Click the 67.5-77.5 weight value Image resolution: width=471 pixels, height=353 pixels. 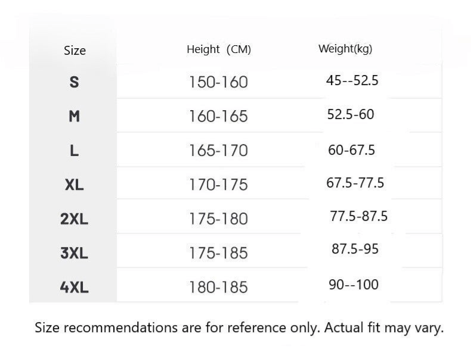coord(355,183)
